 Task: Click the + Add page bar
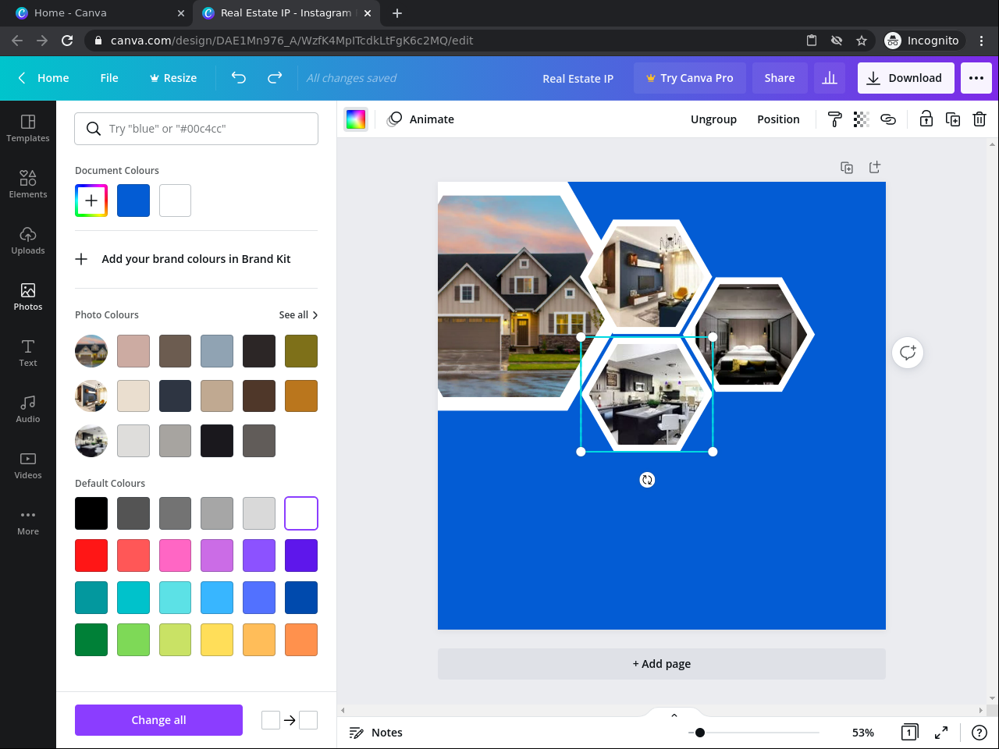662,664
